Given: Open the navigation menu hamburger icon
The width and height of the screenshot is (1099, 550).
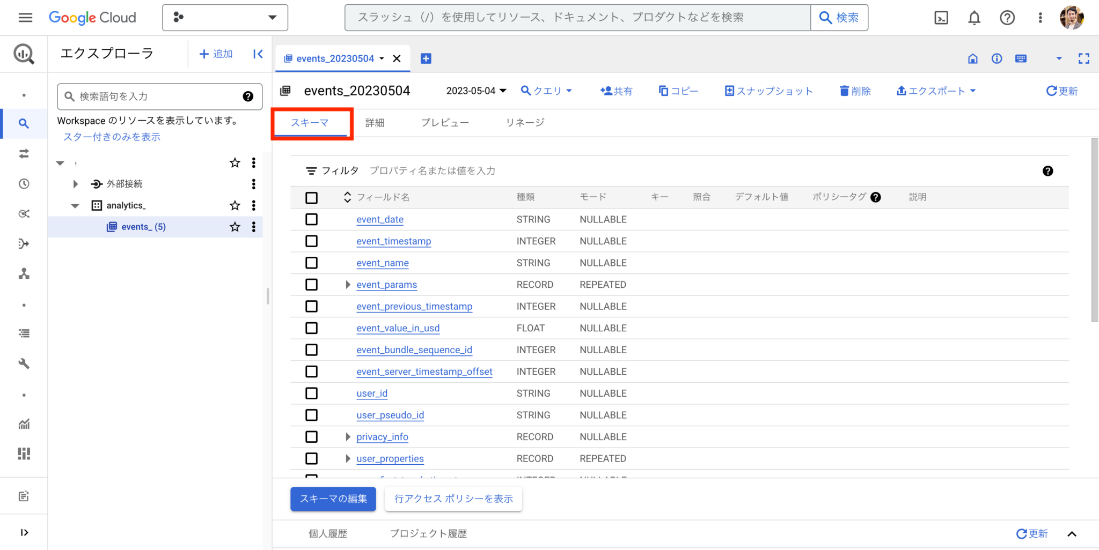Looking at the screenshot, I should point(25,17).
